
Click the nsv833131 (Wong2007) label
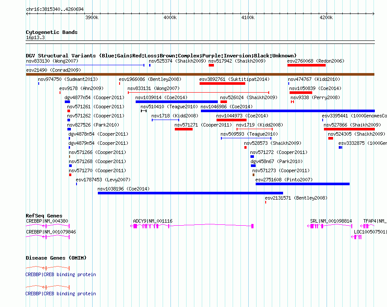click(x=153, y=88)
